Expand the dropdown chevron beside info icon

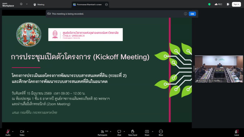coord(27,4)
